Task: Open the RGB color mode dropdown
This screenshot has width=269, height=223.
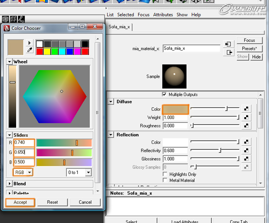Action: coord(22,172)
